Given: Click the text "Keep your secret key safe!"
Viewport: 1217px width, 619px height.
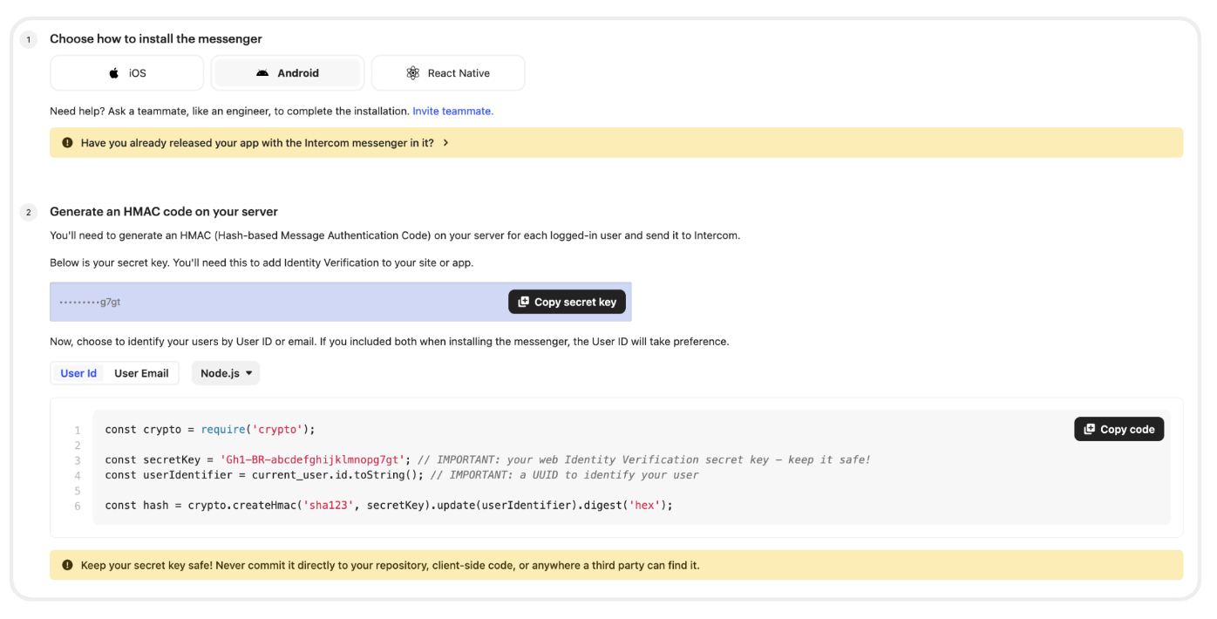Looking at the screenshot, I should tap(148, 565).
